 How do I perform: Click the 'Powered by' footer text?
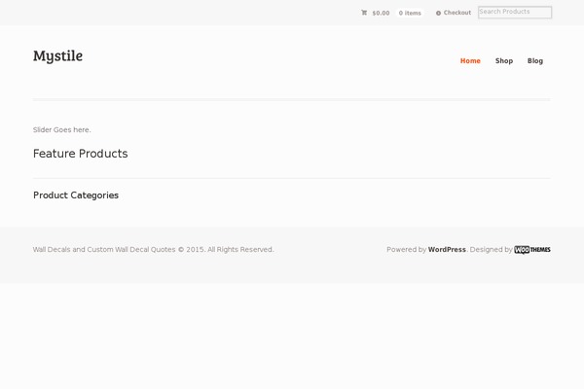[406, 249]
